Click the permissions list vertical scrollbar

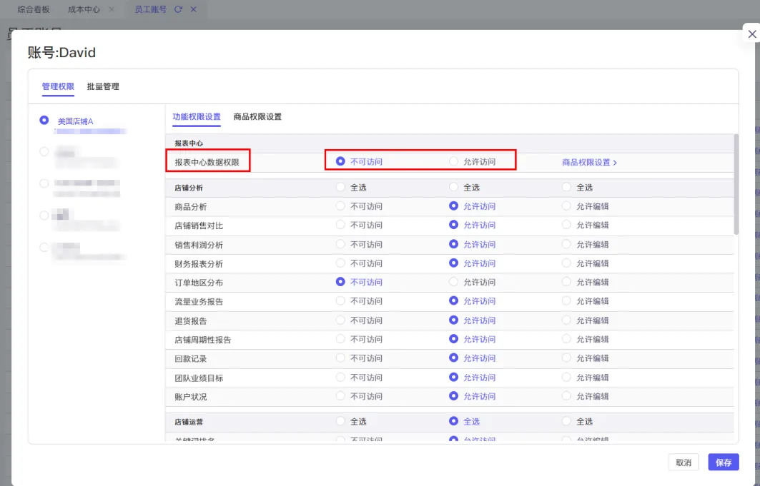tap(736, 184)
